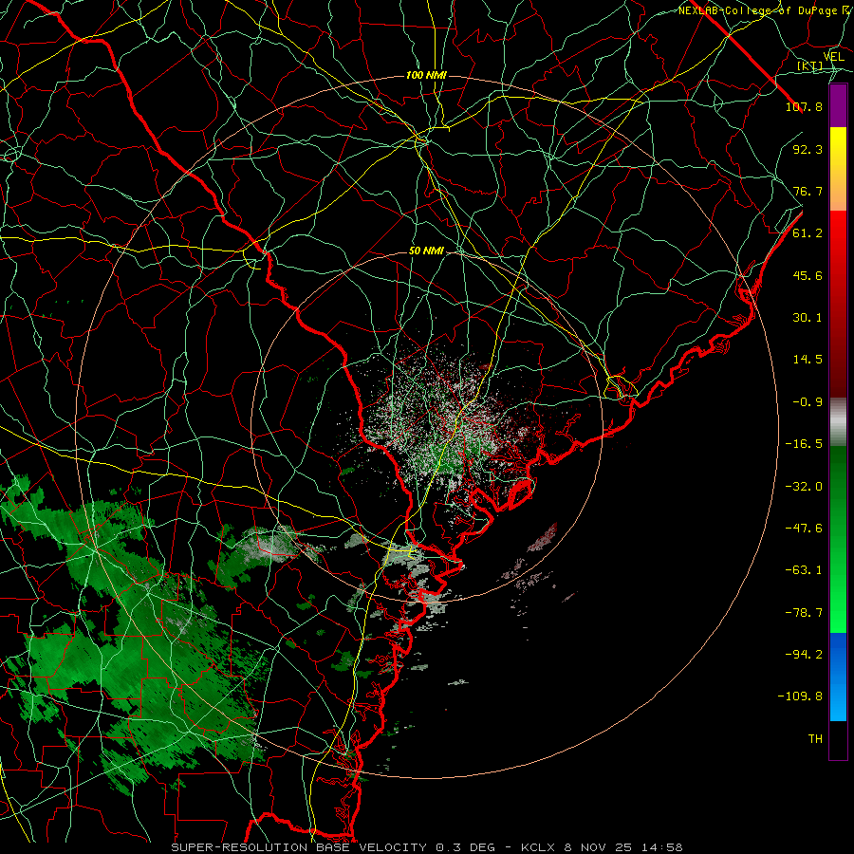854x854 pixels.
Task: Select the -109.8 legend value
Action: click(x=800, y=696)
